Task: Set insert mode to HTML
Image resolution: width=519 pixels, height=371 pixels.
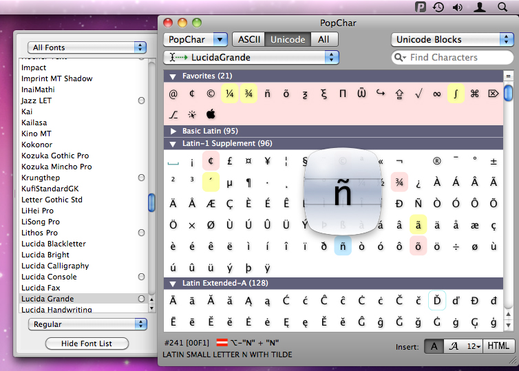Action: pyautogui.click(x=498, y=346)
